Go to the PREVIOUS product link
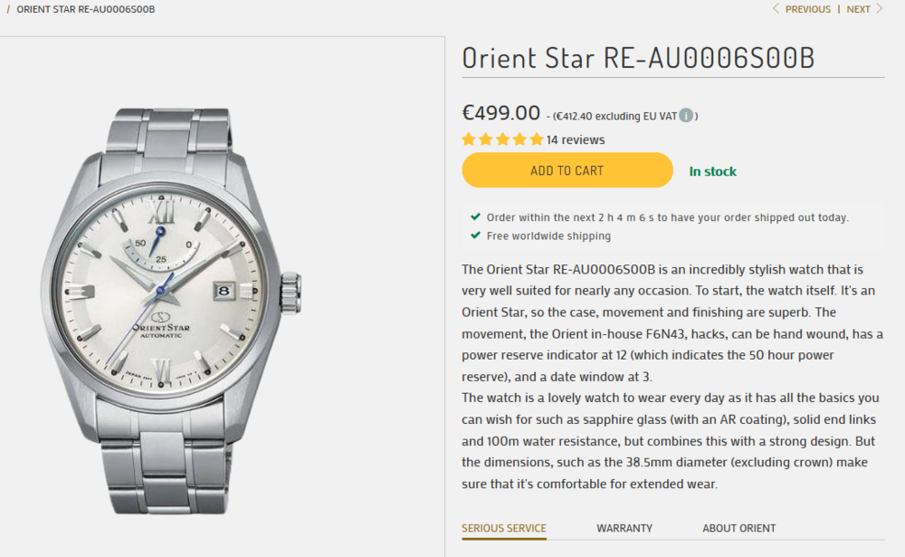Image resolution: width=905 pixels, height=557 pixels. [807, 9]
